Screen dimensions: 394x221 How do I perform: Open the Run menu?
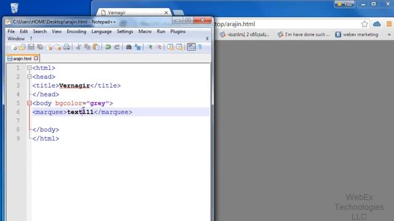point(161,31)
